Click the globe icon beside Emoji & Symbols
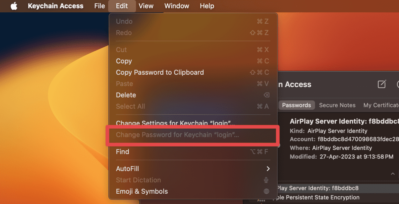Image resolution: width=399 pixels, height=204 pixels. (x=266, y=191)
